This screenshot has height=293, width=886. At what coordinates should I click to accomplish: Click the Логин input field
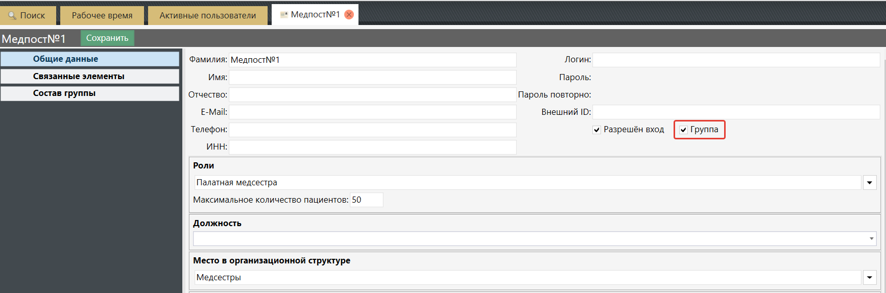pyautogui.click(x=735, y=60)
